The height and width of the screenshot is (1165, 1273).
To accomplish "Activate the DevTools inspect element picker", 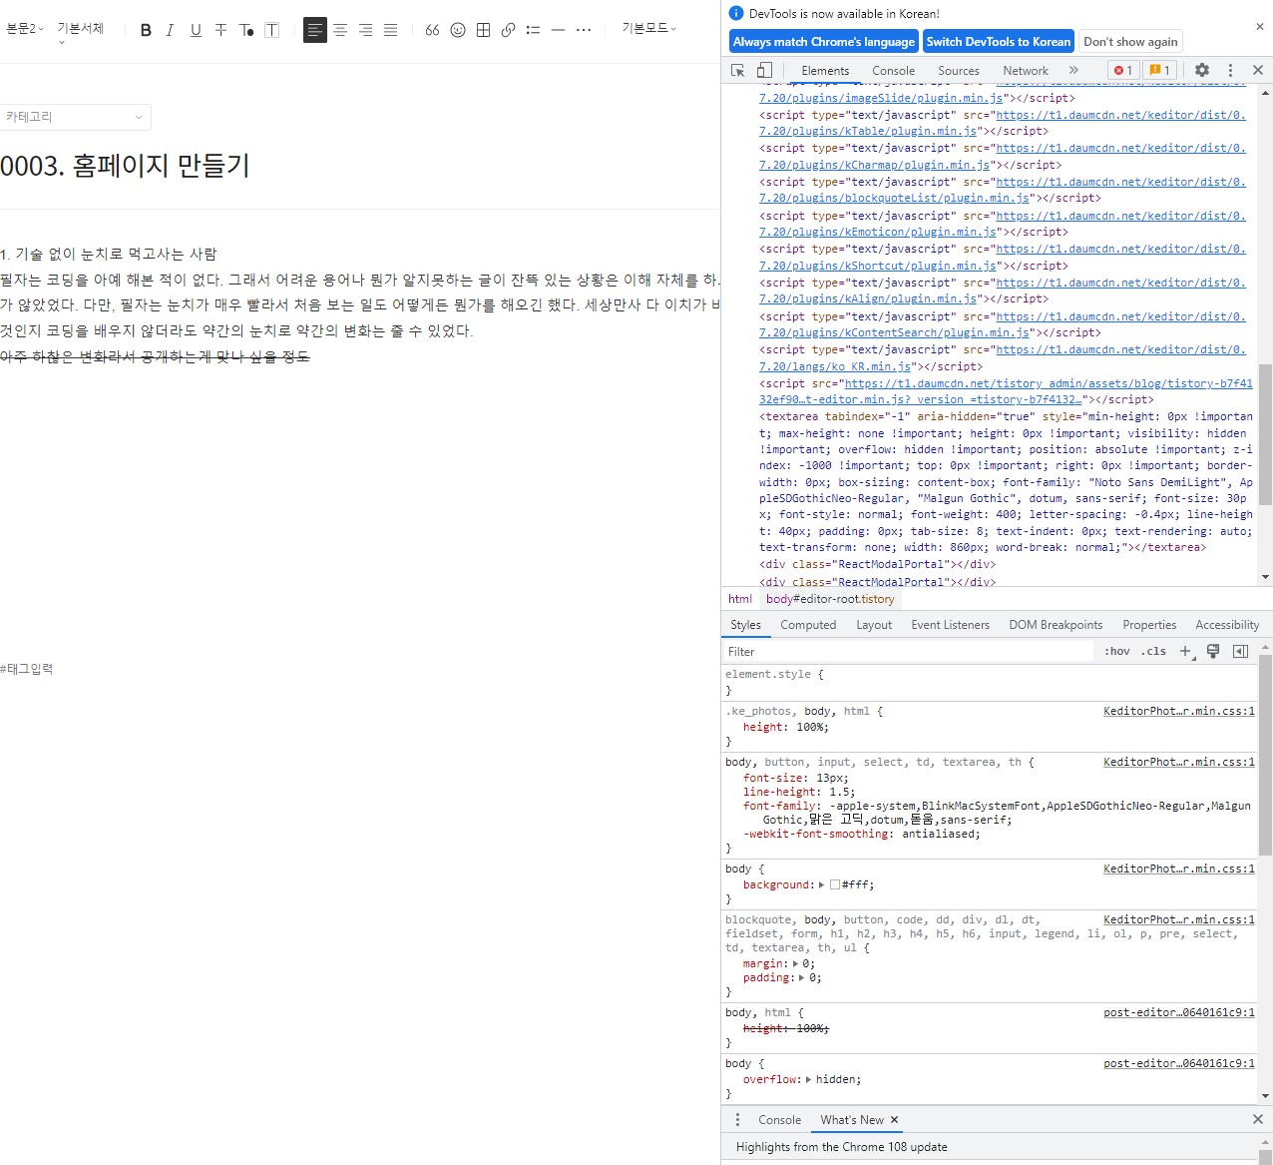I will coord(738,70).
